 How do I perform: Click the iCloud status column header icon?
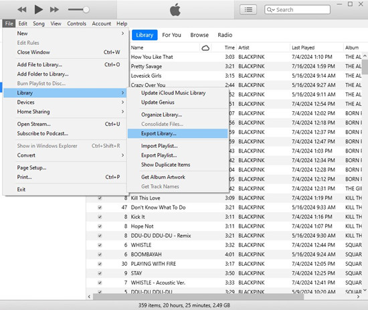pyautogui.click(x=205, y=48)
